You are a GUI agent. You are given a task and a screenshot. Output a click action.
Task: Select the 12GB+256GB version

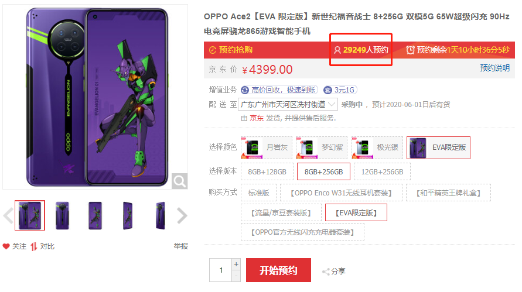(x=382, y=171)
